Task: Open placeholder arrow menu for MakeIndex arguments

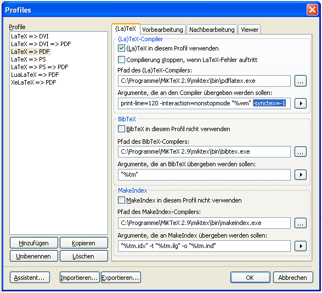Action: (x=301, y=246)
